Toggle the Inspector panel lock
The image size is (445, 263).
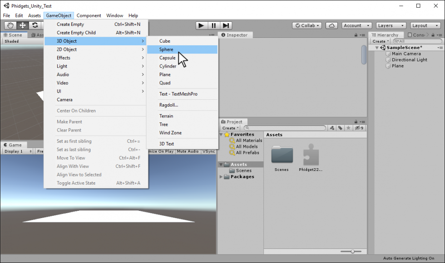click(x=356, y=34)
